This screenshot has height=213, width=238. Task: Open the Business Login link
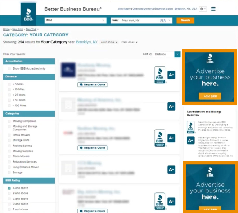point(163,9)
